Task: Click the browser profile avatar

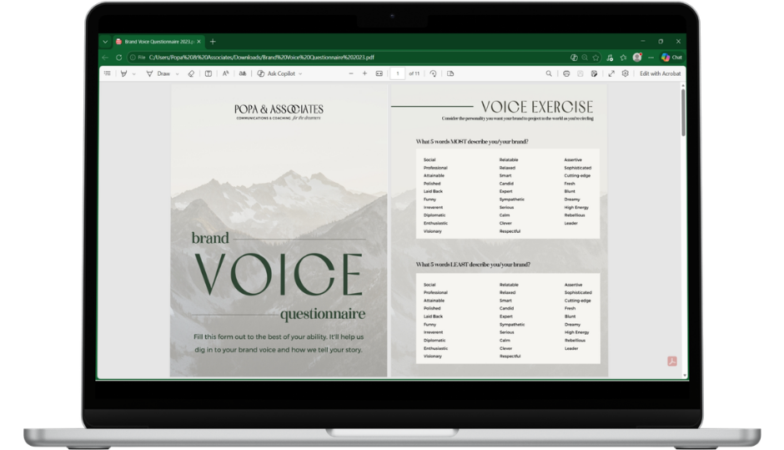Action: [637, 58]
